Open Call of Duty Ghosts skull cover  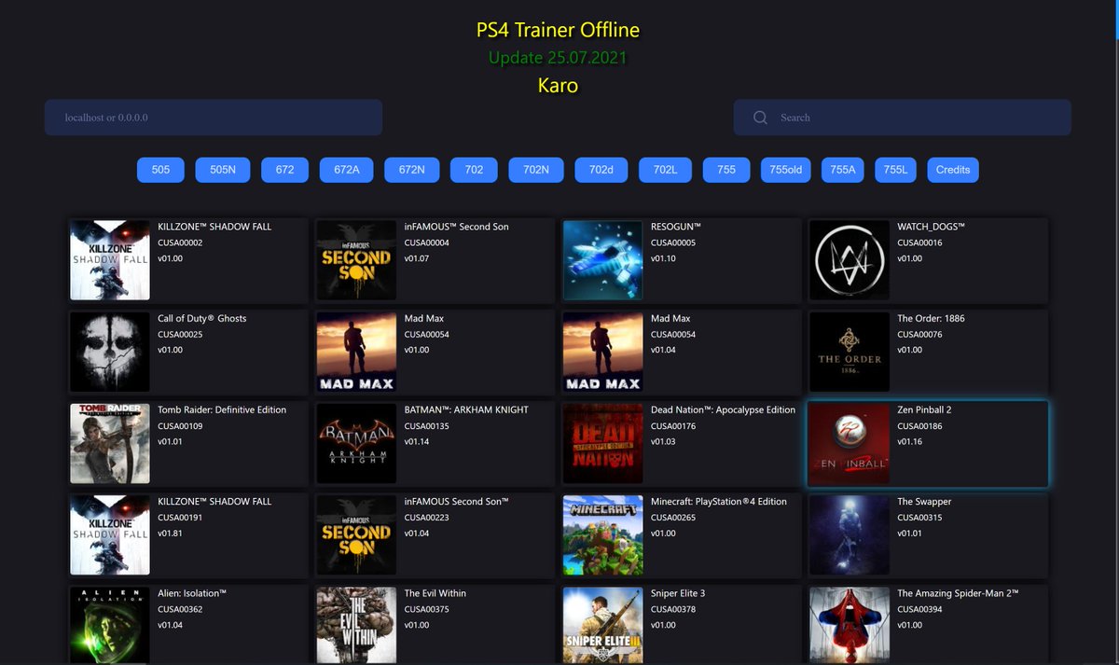tap(110, 352)
